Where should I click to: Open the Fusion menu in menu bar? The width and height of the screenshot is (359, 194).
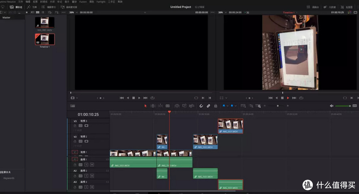click(x=83, y=2)
